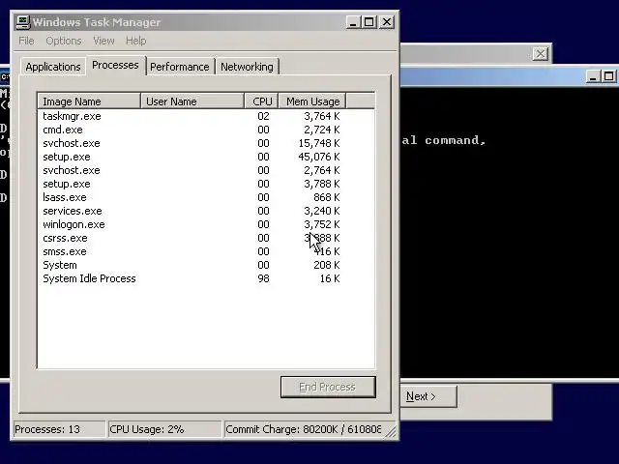Click the Task Manager resize grip corner
This screenshot has width=619, height=464.
[391, 432]
